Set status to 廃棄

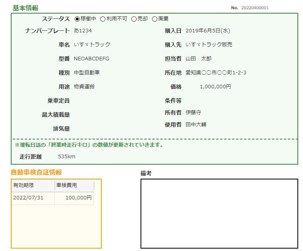155,19
